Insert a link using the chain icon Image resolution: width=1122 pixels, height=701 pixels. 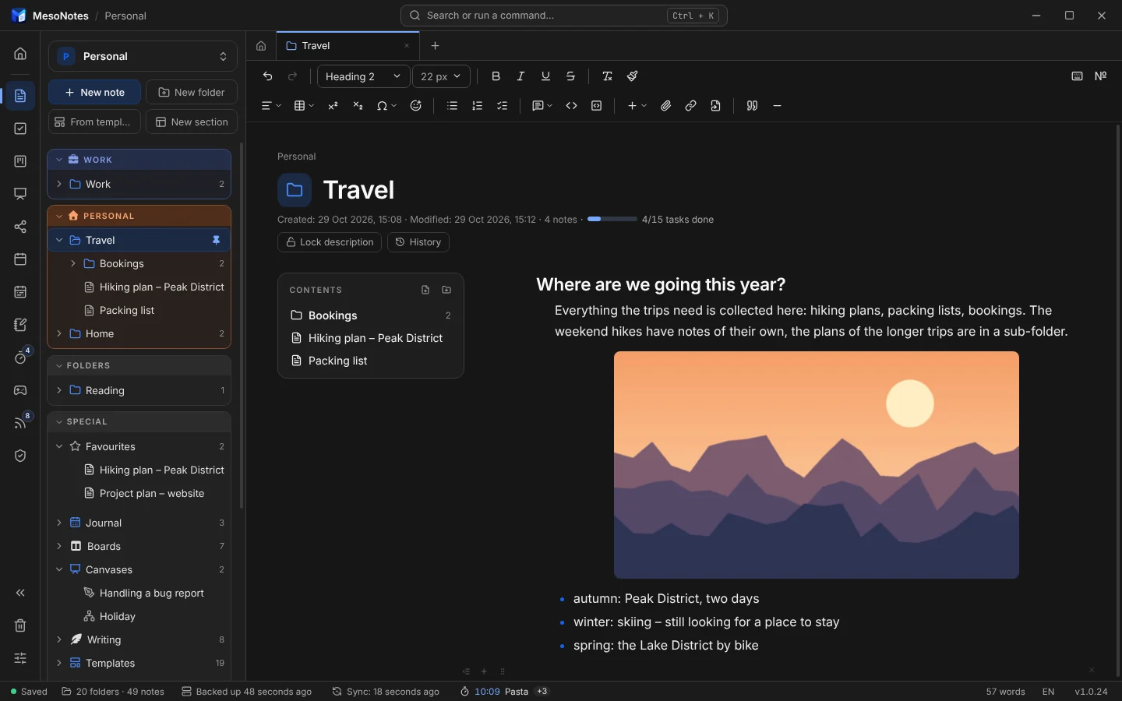pos(690,106)
